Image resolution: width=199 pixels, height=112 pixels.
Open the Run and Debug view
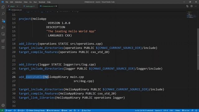pyautogui.click(x=3, y=27)
